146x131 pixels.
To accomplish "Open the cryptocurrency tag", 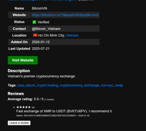I will (x=71, y=85).
